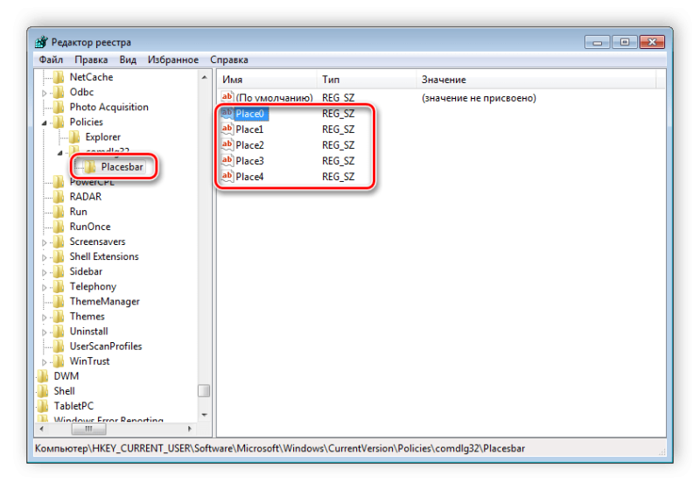The width and height of the screenshot is (700, 490).
Task: Click the horizontal scroll right arrow
Action: [190, 429]
